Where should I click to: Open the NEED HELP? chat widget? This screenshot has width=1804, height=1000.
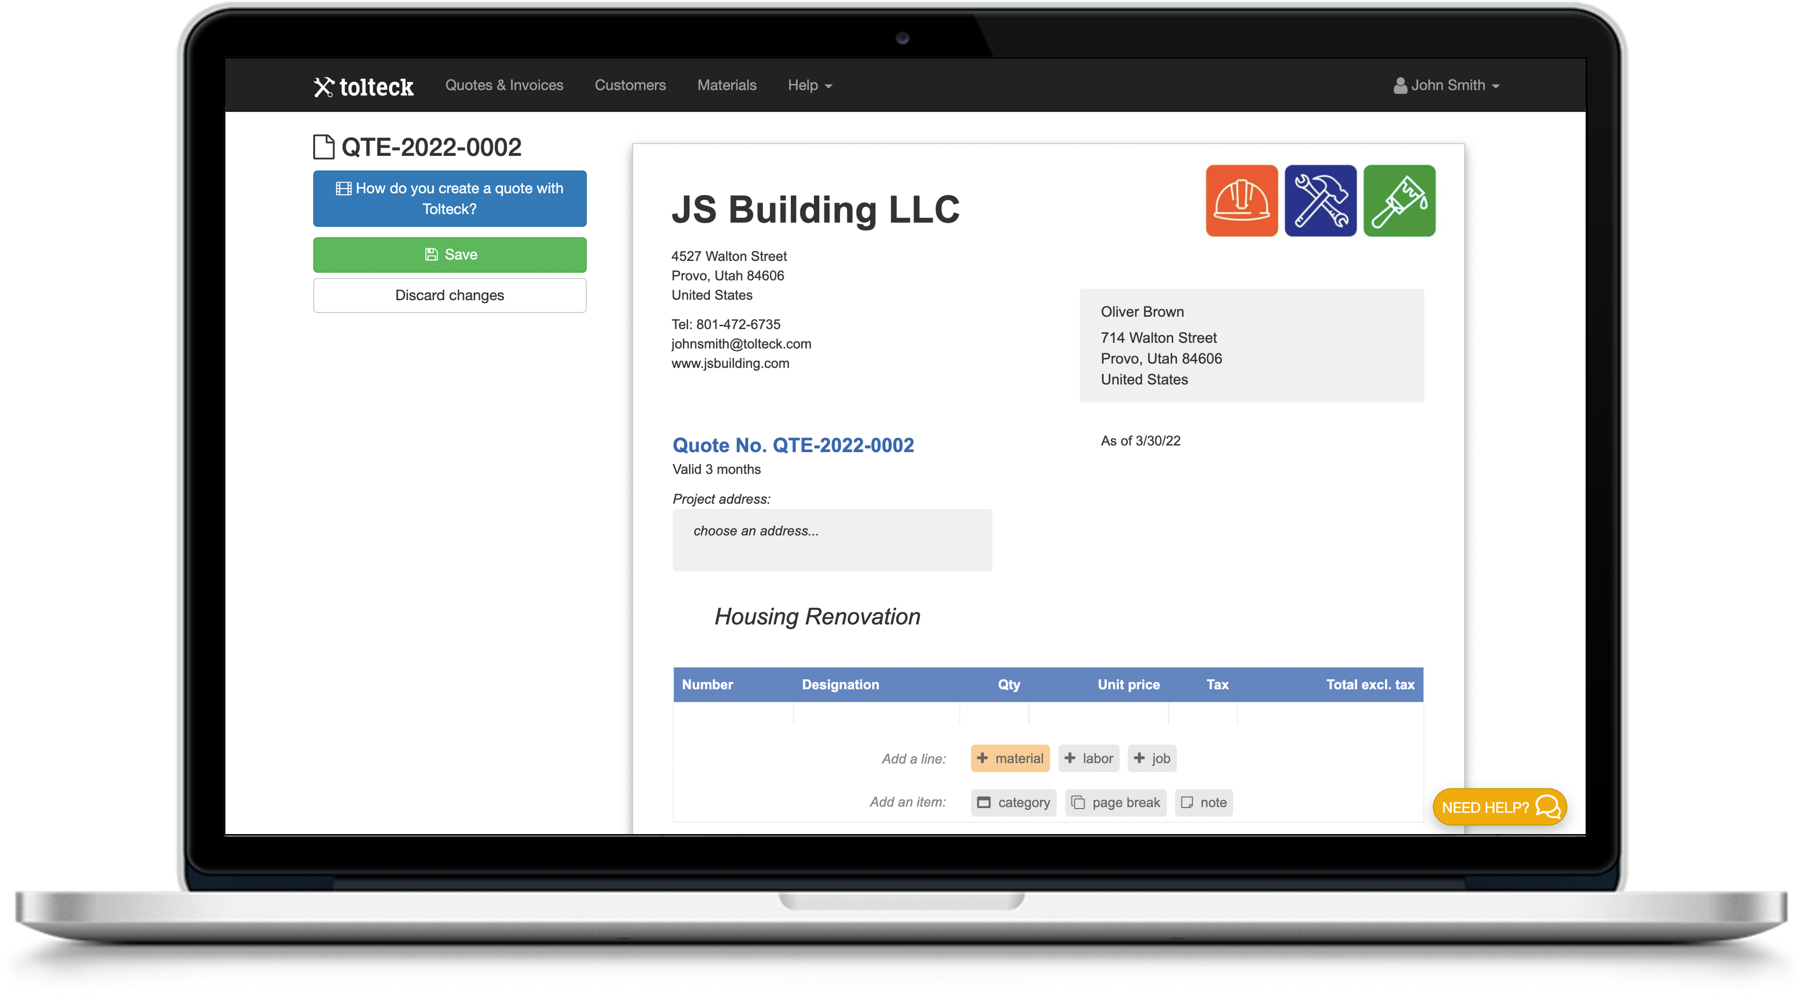[x=1499, y=807]
